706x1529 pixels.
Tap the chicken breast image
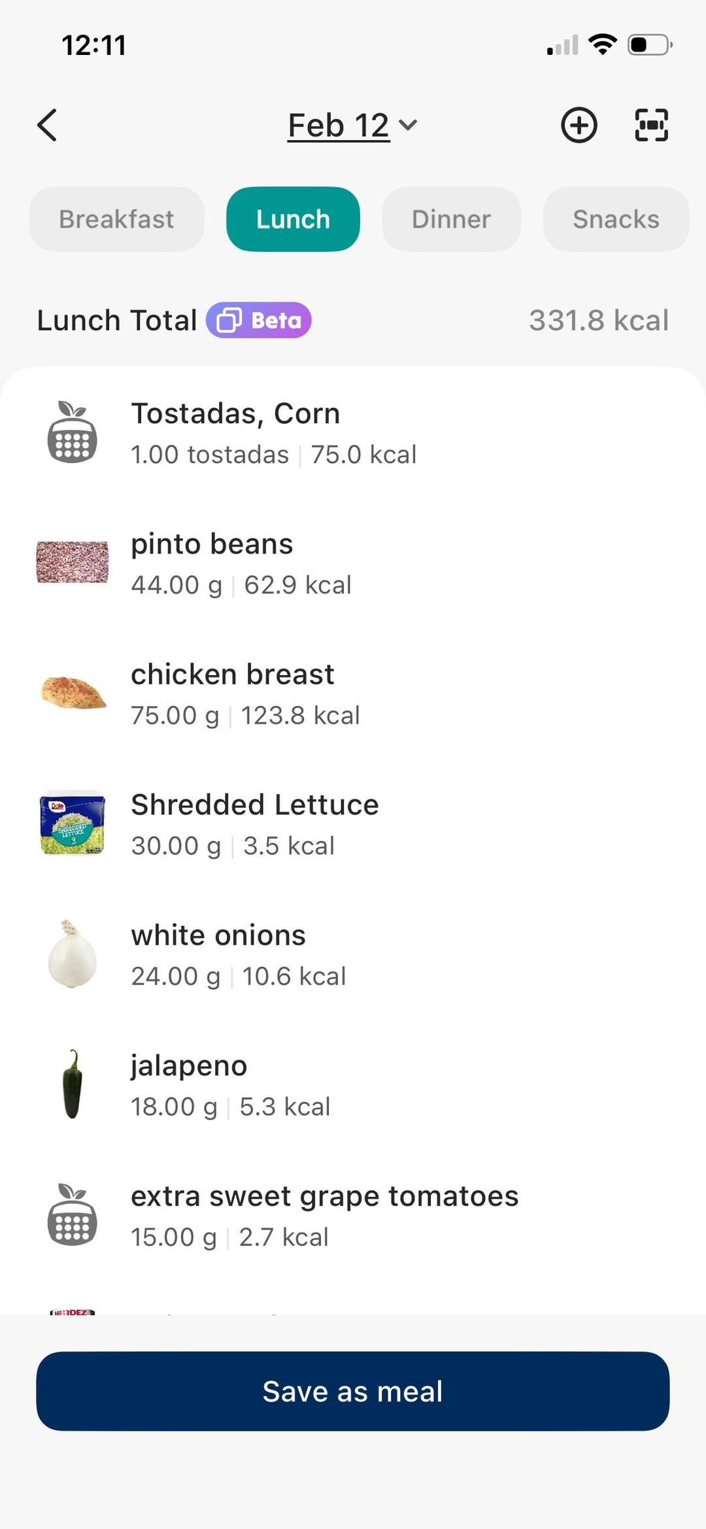click(73, 693)
